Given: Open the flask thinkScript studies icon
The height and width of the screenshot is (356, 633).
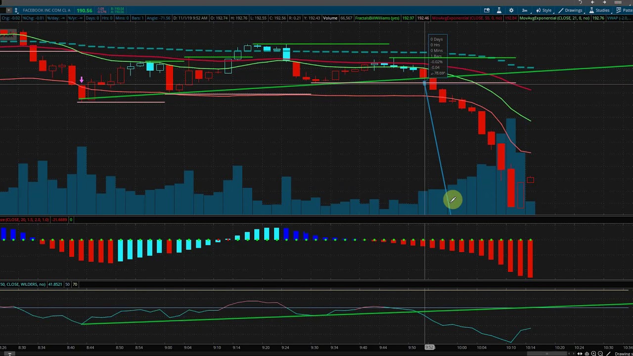Looking at the screenshot, I should tap(498, 10).
